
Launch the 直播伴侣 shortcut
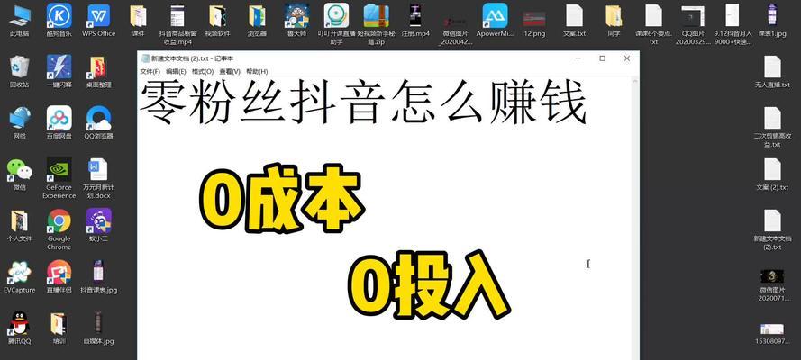[x=59, y=277]
